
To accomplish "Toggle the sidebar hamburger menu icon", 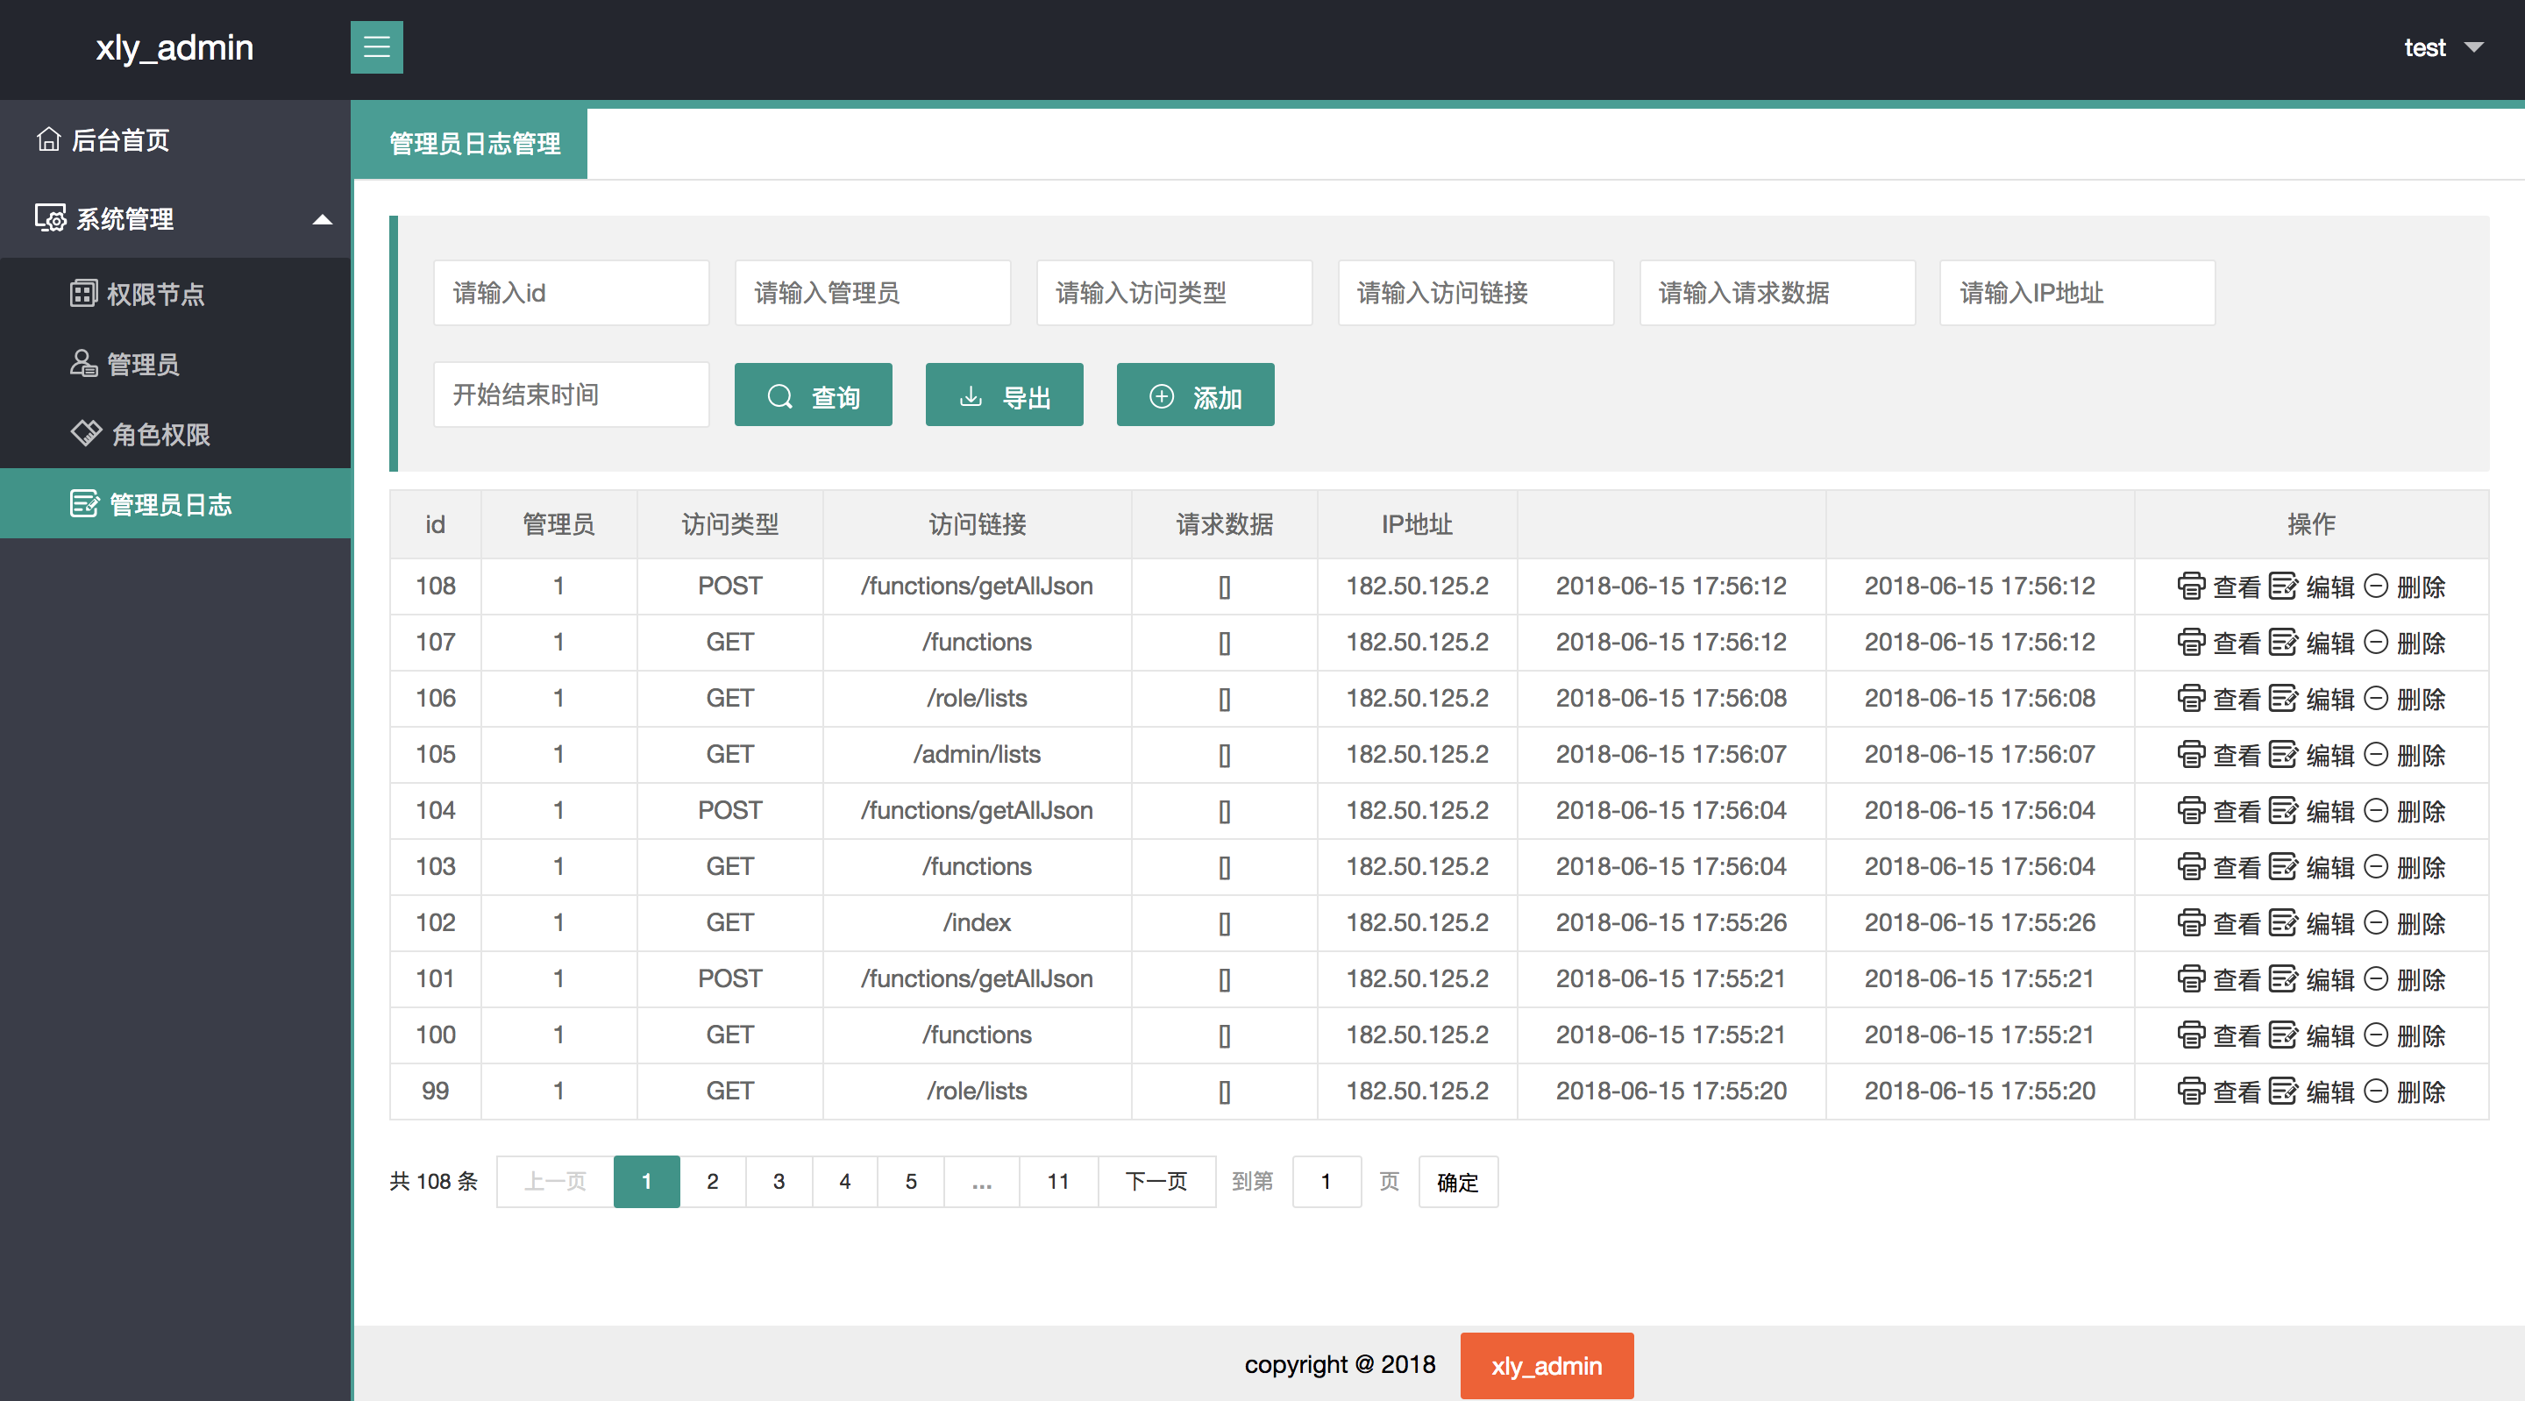I will click(x=376, y=47).
